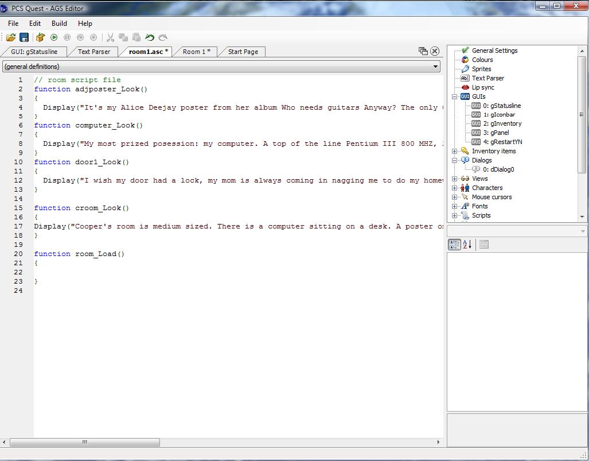Click the Copy icon in toolbar

(123, 37)
